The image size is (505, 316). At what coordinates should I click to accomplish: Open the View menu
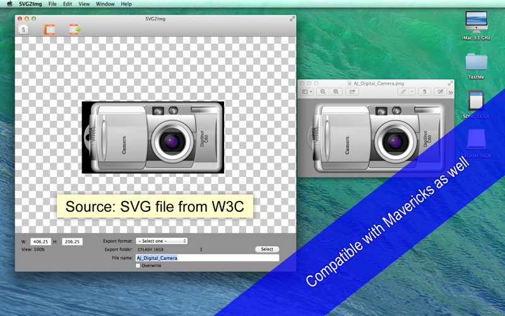coord(84,4)
